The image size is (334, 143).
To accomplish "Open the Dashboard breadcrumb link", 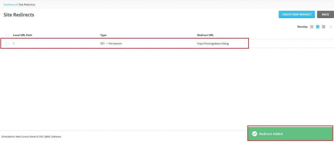I will pyautogui.click(x=10, y=5).
